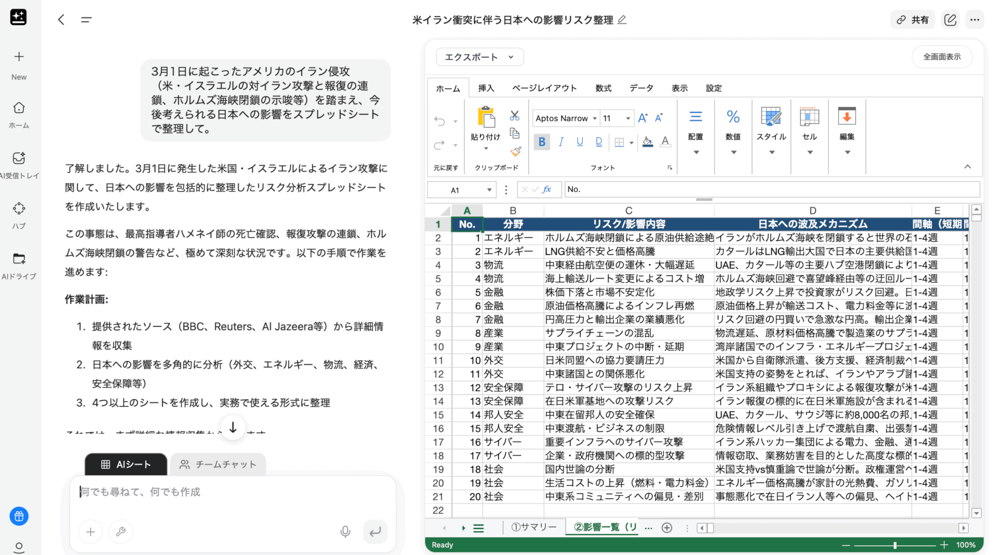Open the エクスポート dropdown
Image resolution: width=998 pixels, height=555 pixels.
[480, 57]
